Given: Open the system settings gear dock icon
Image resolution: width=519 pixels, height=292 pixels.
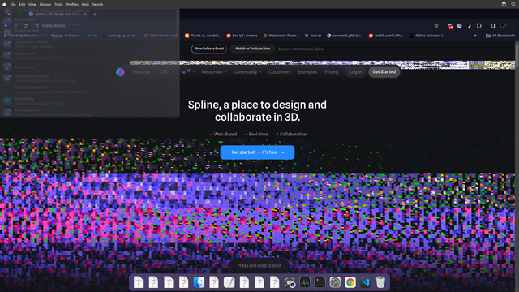Looking at the screenshot, I should click(335, 282).
